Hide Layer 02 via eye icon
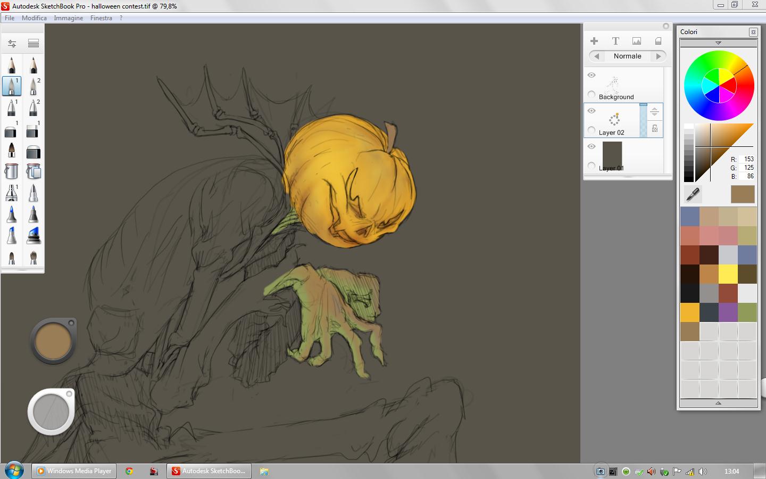 point(592,111)
